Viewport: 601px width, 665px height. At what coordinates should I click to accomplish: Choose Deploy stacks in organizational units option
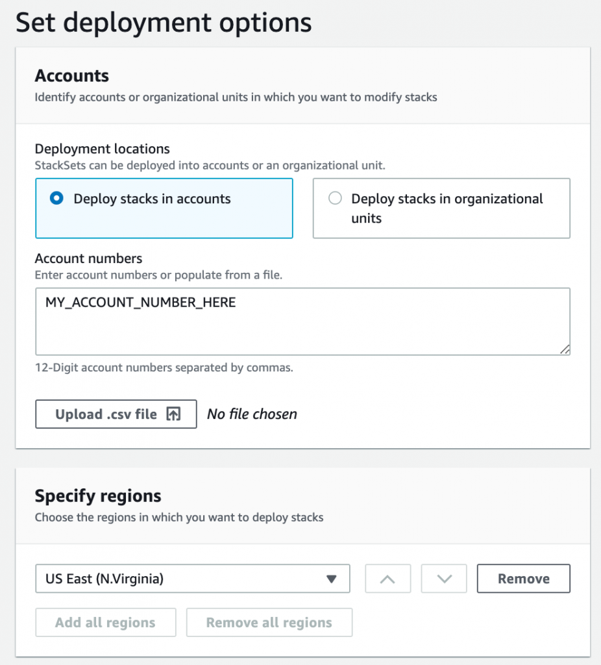(335, 199)
